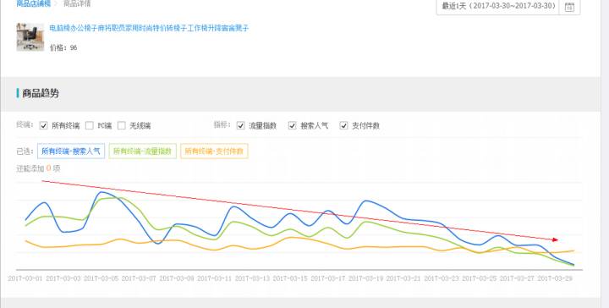Uncheck the 流量指数 indicator checkbox

click(x=241, y=125)
